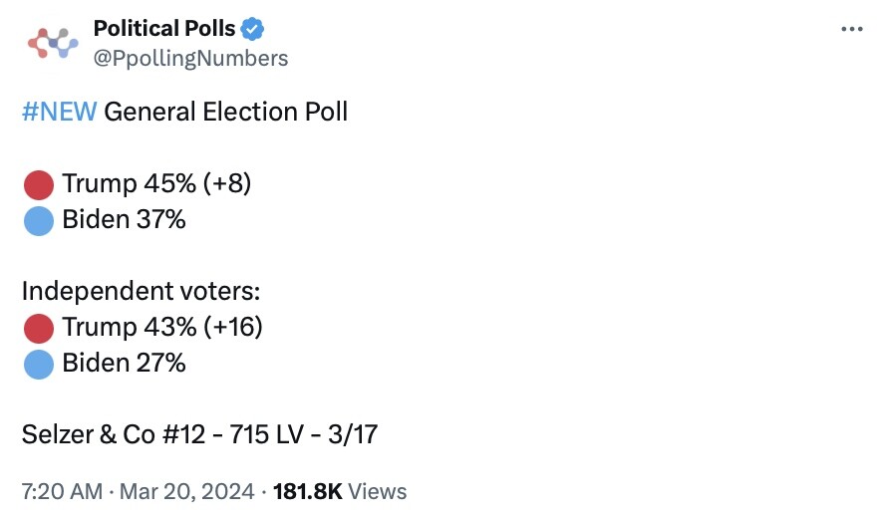Click the General Election Poll text
The image size is (885, 522).
point(226,112)
